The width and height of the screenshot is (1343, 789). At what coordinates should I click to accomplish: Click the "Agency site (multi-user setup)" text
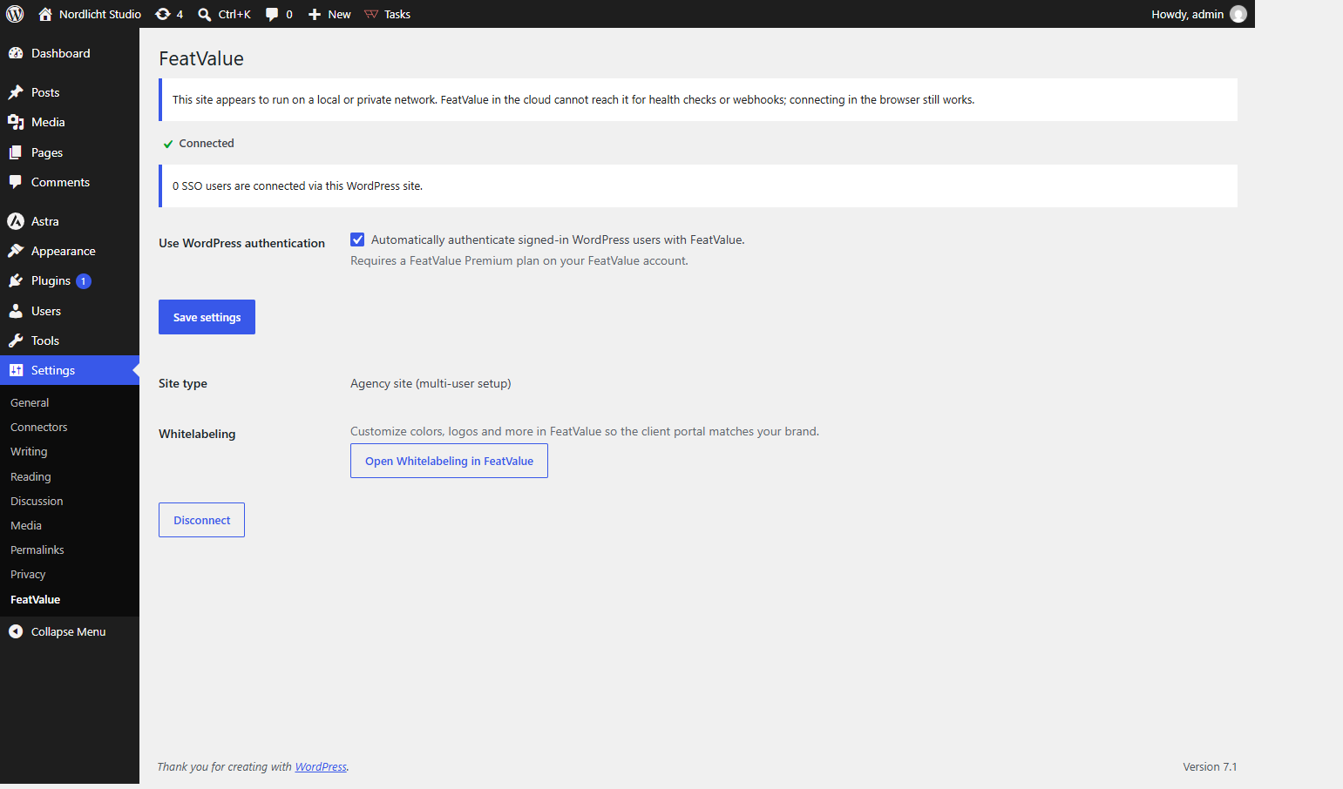click(x=431, y=383)
